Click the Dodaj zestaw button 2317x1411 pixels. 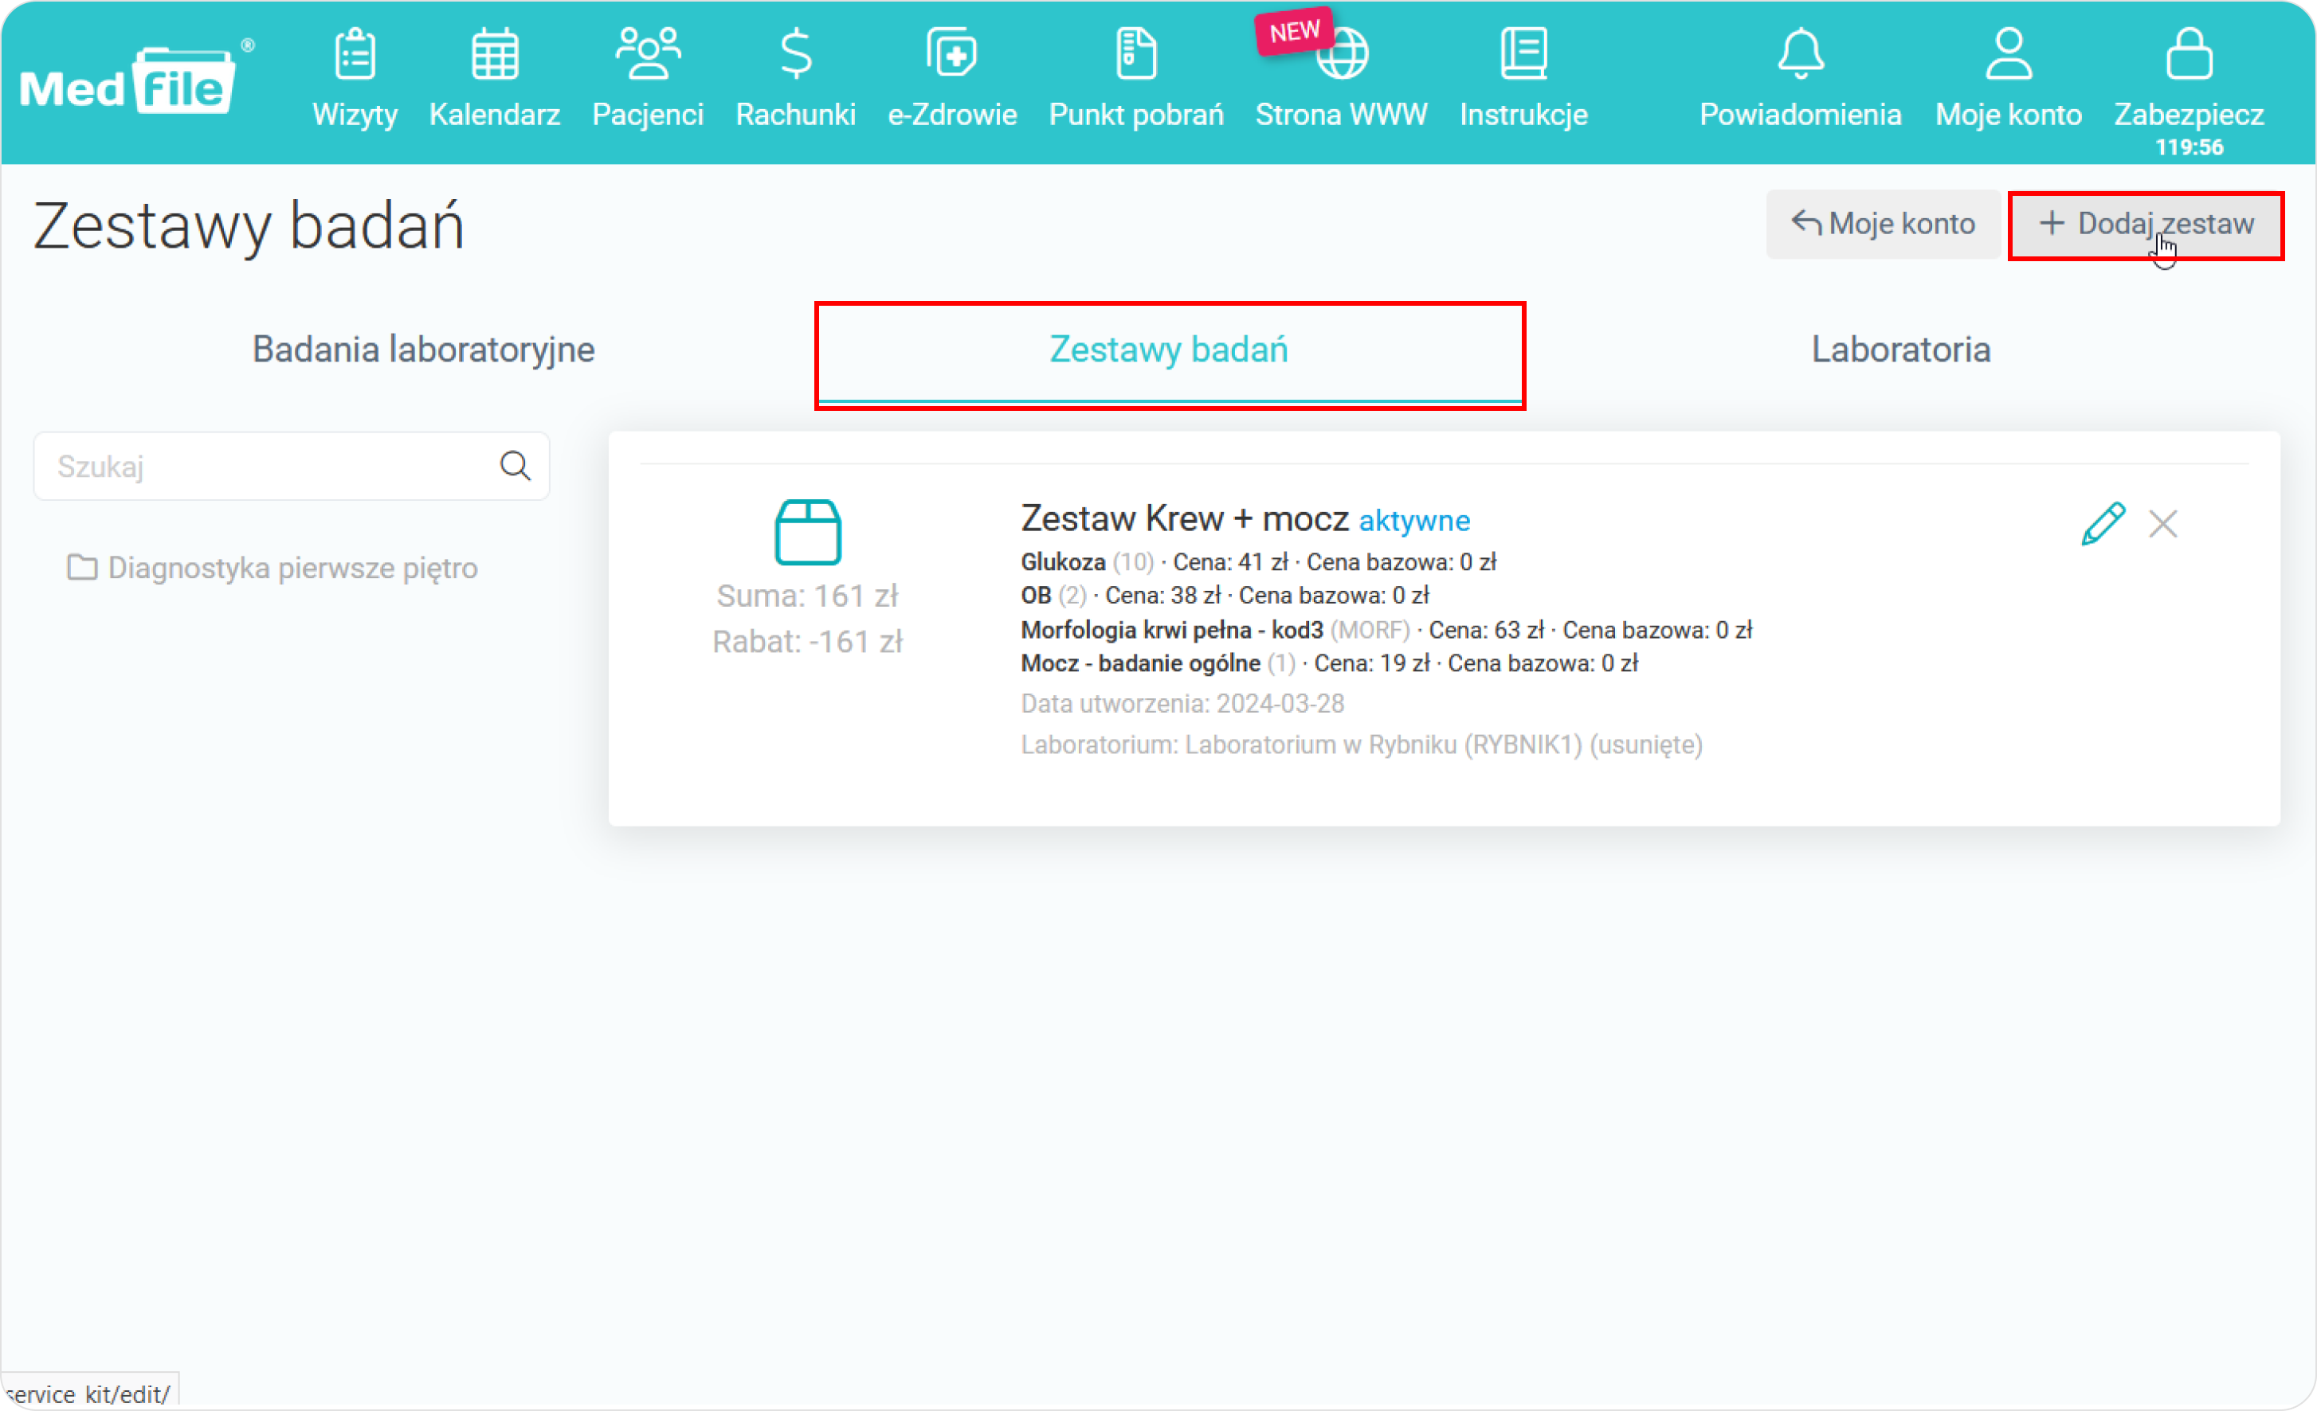tap(2145, 225)
